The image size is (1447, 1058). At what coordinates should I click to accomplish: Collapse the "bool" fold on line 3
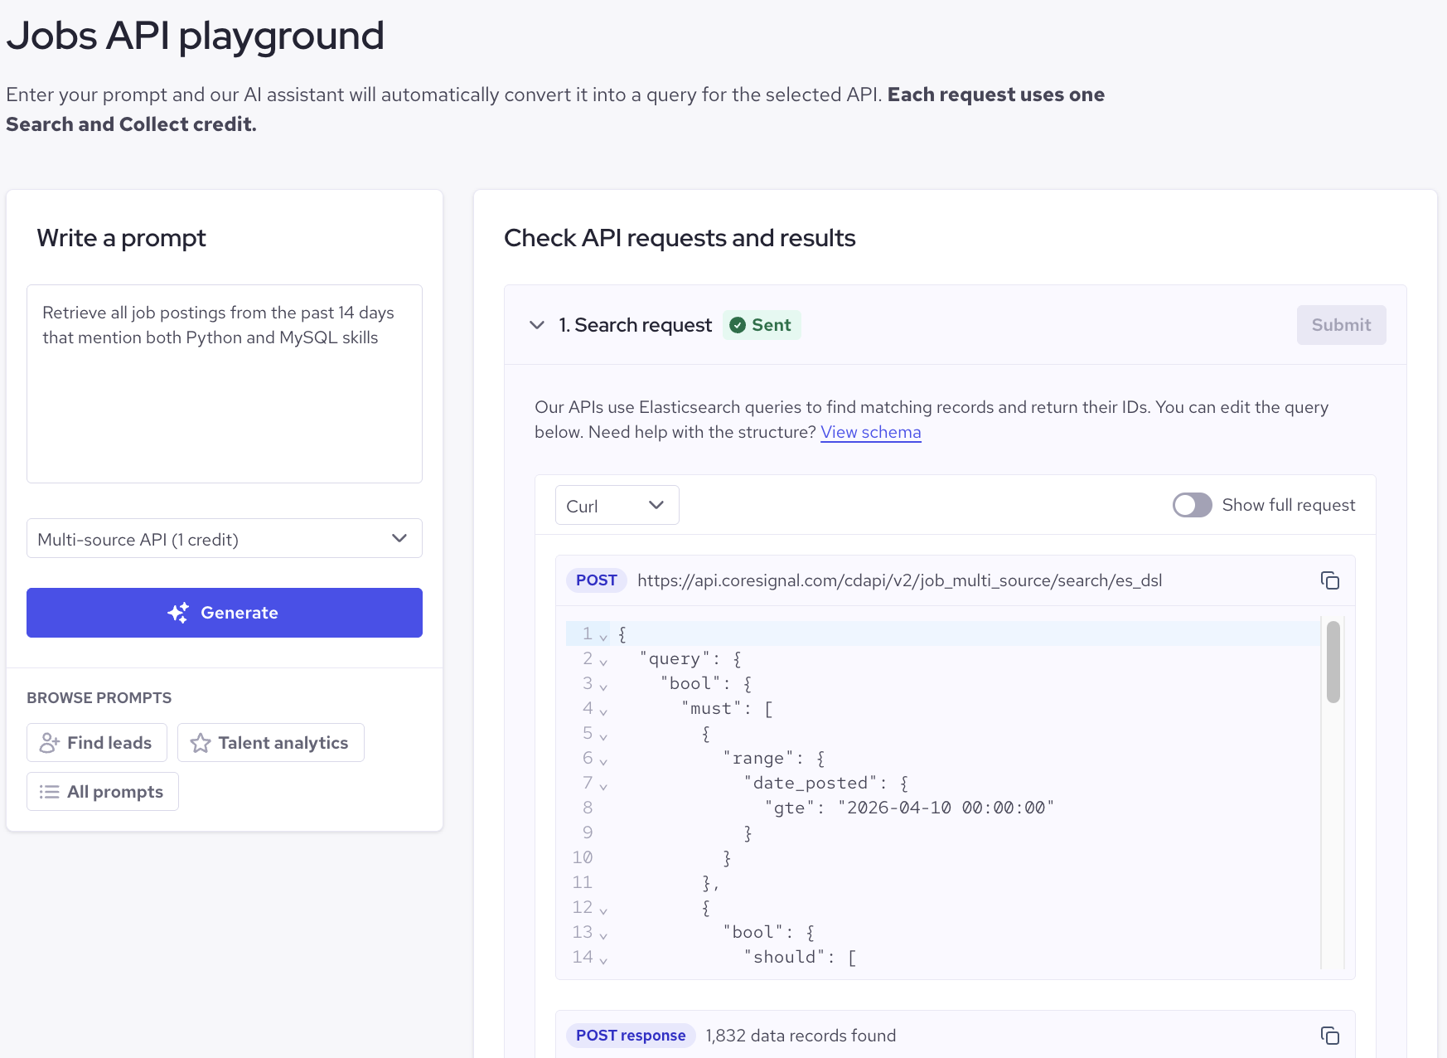[603, 687]
